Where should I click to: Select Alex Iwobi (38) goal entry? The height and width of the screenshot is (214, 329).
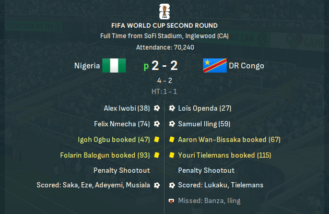pyautogui.click(x=127, y=108)
